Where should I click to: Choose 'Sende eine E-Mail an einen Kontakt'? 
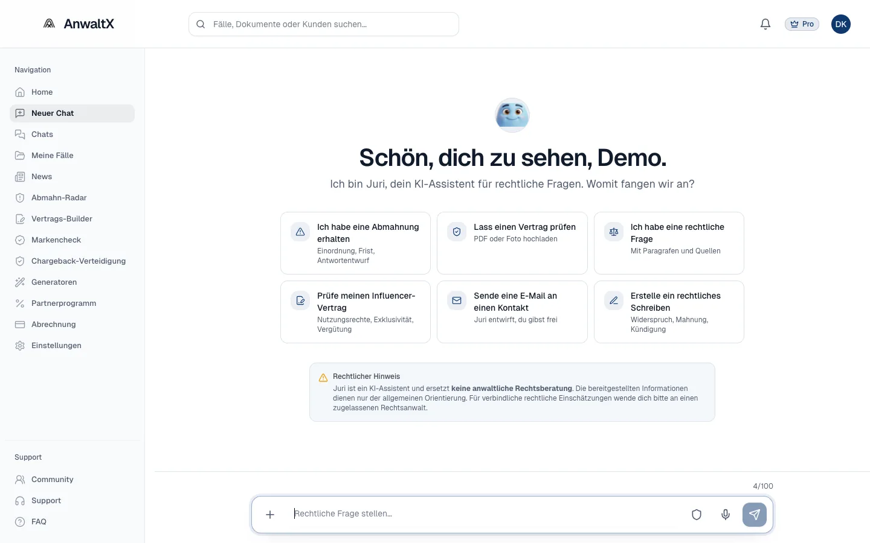tap(512, 312)
